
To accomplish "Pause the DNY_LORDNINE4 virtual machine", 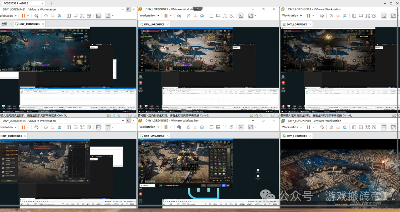I will point(23,127).
